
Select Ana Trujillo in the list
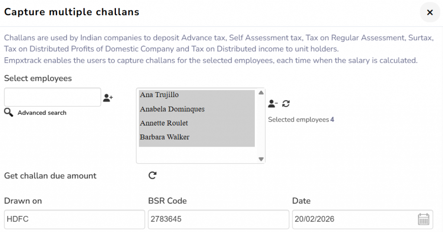click(x=159, y=95)
